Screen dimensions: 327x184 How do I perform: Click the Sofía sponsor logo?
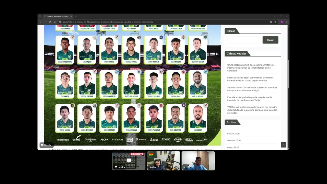click(x=178, y=140)
